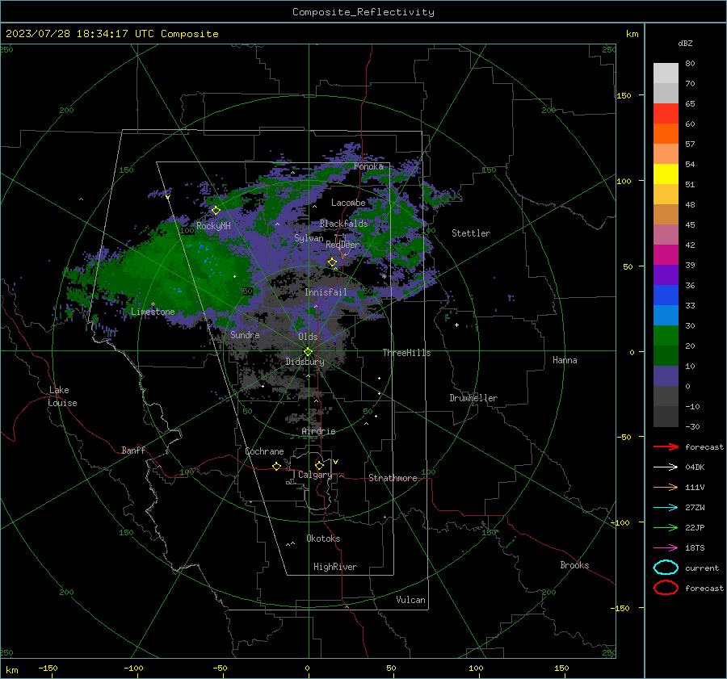Click the Sundre town label
727x679 pixels.
click(x=245, y=334)
